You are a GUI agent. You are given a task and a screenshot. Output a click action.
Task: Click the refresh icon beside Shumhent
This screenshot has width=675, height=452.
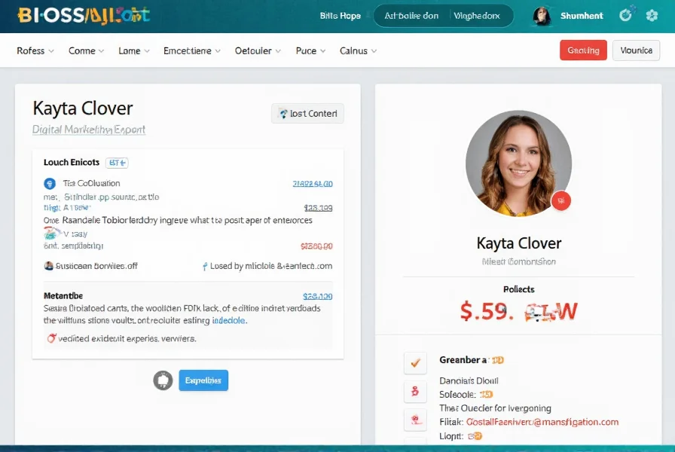[626, 14]
